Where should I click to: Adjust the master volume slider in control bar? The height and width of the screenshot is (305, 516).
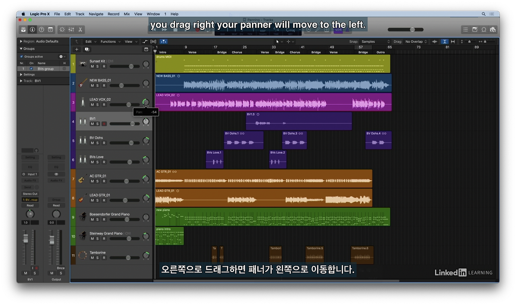coord(406,29)
